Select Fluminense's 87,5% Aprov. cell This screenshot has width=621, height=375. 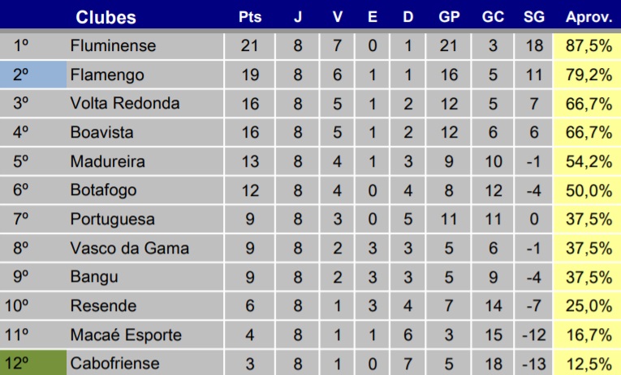click(x=589, y=46)
